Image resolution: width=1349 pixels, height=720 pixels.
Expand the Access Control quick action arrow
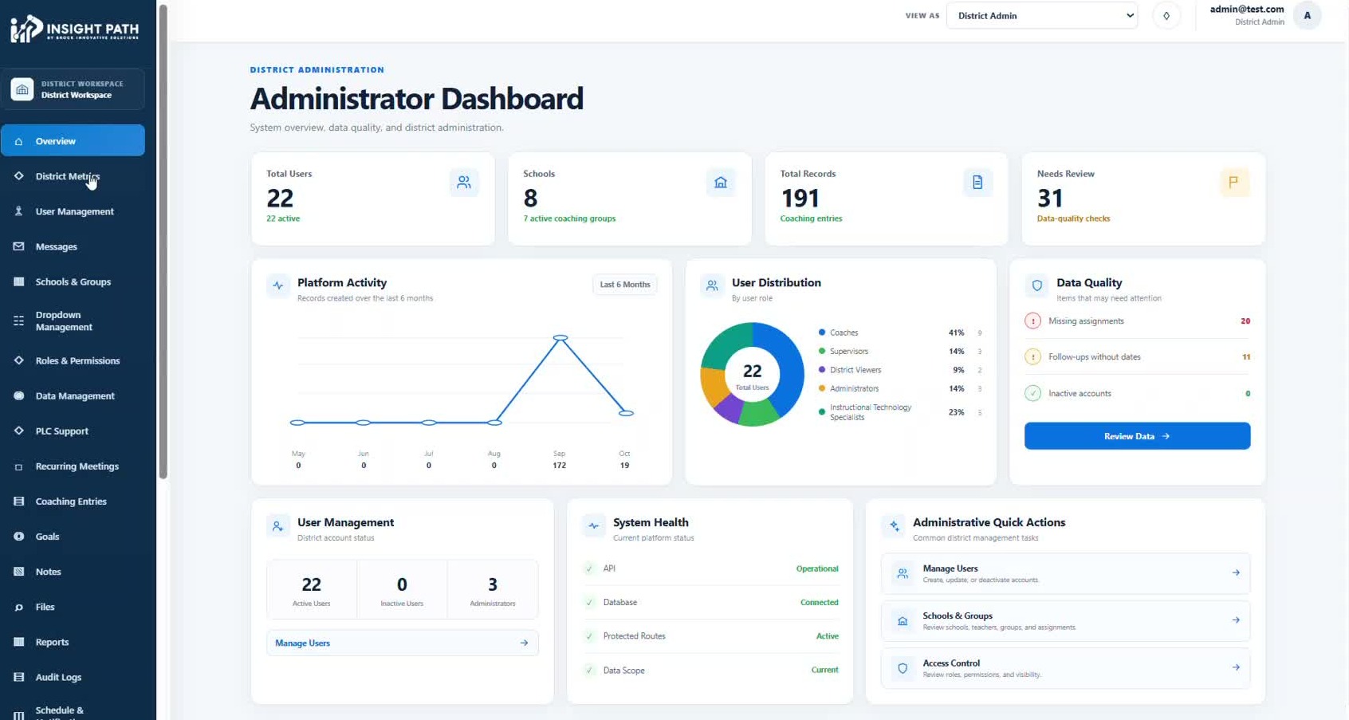coord(1236,667)
